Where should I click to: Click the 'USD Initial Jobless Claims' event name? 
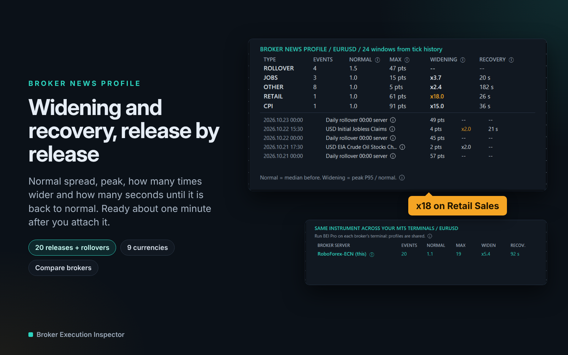356,129
